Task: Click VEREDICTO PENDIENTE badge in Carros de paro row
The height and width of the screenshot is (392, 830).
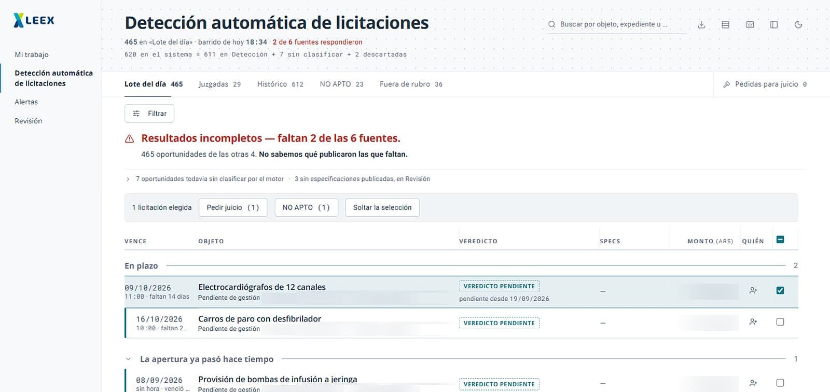Action: click(x=499, y=323)
